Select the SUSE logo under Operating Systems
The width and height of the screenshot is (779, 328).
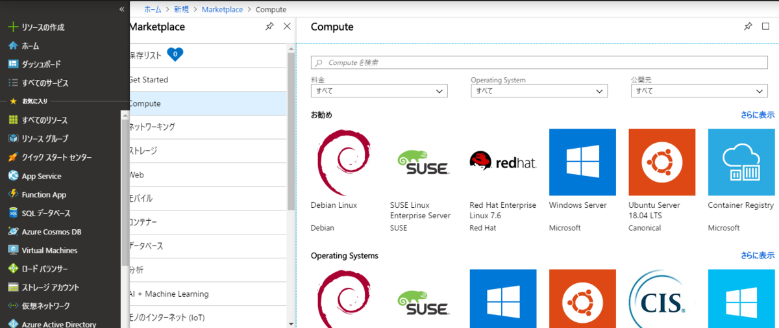pos(424,303)
